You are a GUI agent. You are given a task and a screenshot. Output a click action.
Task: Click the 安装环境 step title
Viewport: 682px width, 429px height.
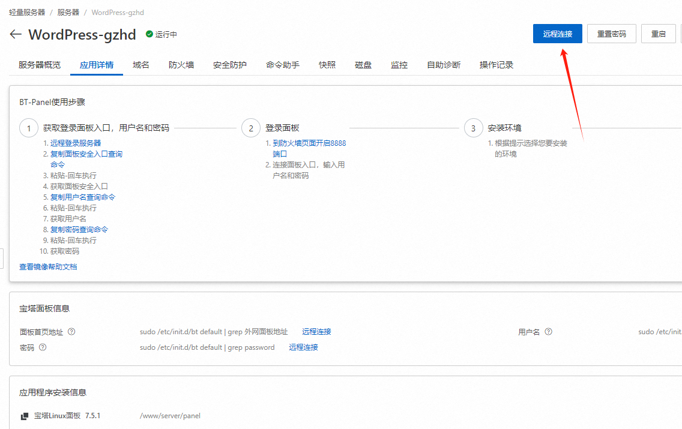point(504,128)
